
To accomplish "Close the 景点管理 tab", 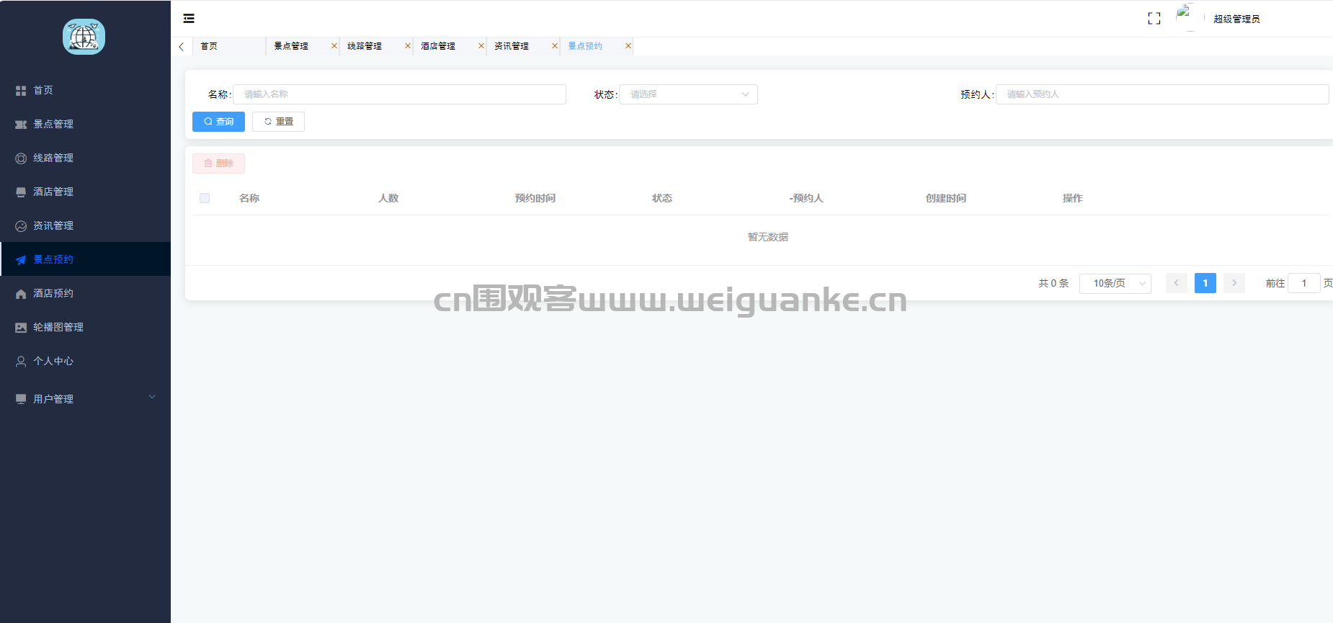I will tap(334, 46).
